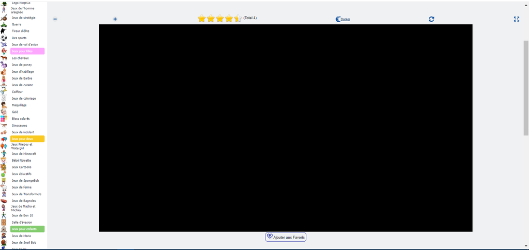Click the soccer ball icon for Des sports

pos(4,38)
